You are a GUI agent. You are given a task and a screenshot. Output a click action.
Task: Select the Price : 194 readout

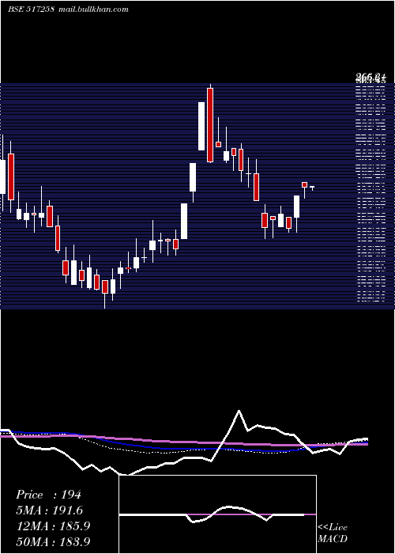pos(49,495)
